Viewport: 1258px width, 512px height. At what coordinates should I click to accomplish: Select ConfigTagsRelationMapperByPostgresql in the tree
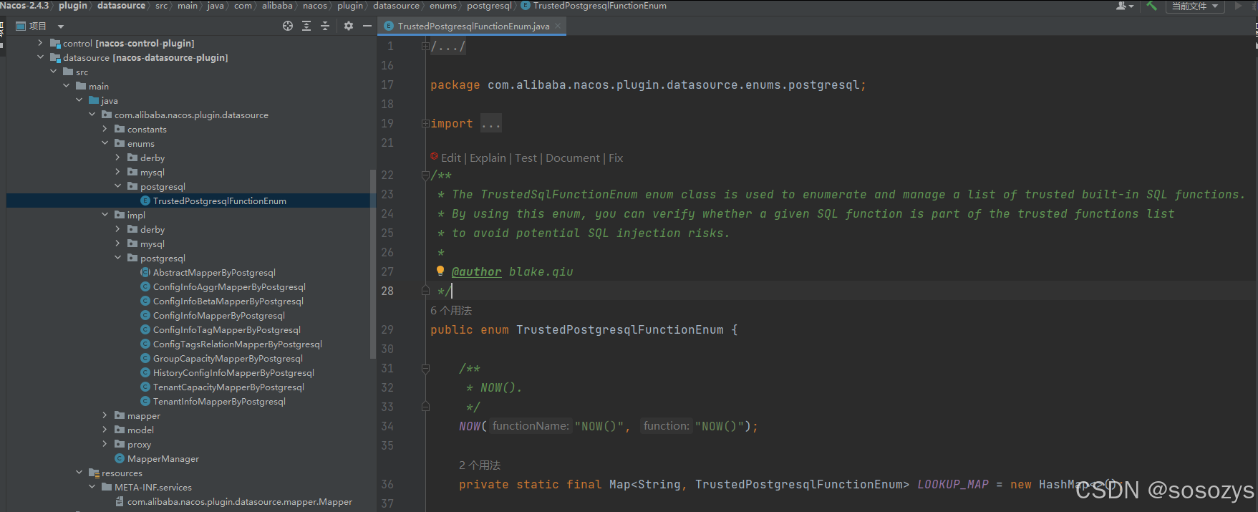[238, 344]
